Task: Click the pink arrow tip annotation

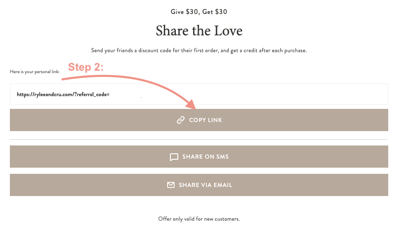Action: point(191,104)
